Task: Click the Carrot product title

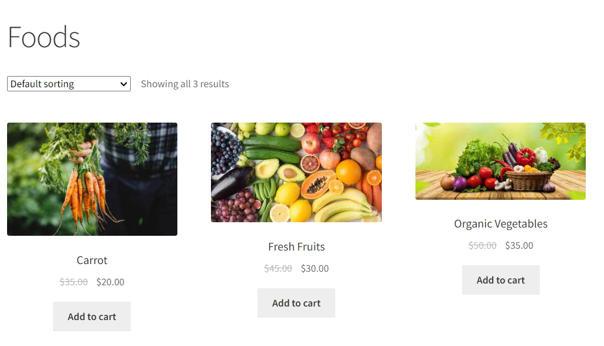Action: pos(92,261)
